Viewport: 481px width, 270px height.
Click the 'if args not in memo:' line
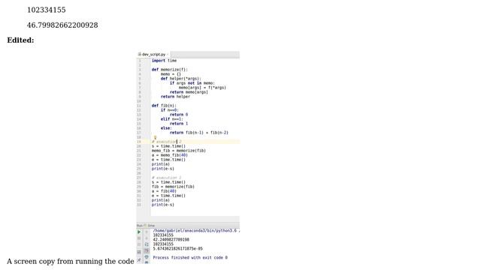coord(192,83)
